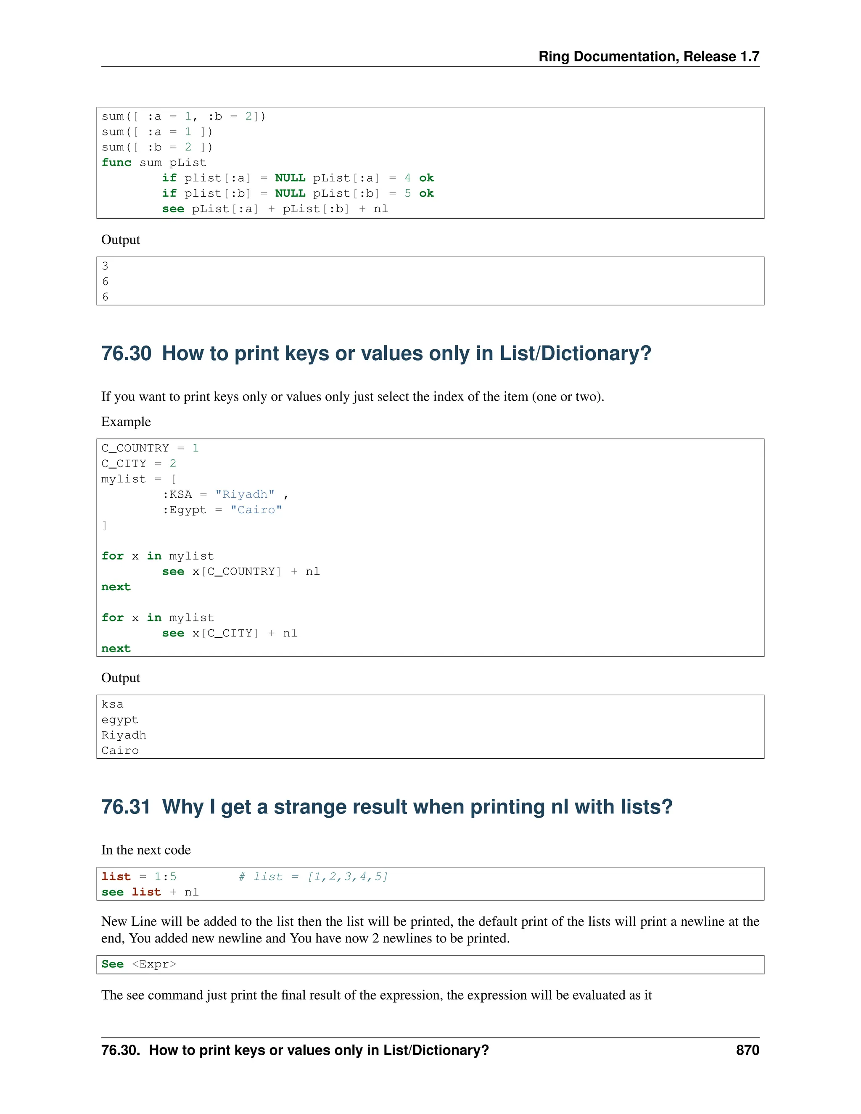Click the output value "3" in the first output box
861x1114 pixels.
[x=105, y=266]
